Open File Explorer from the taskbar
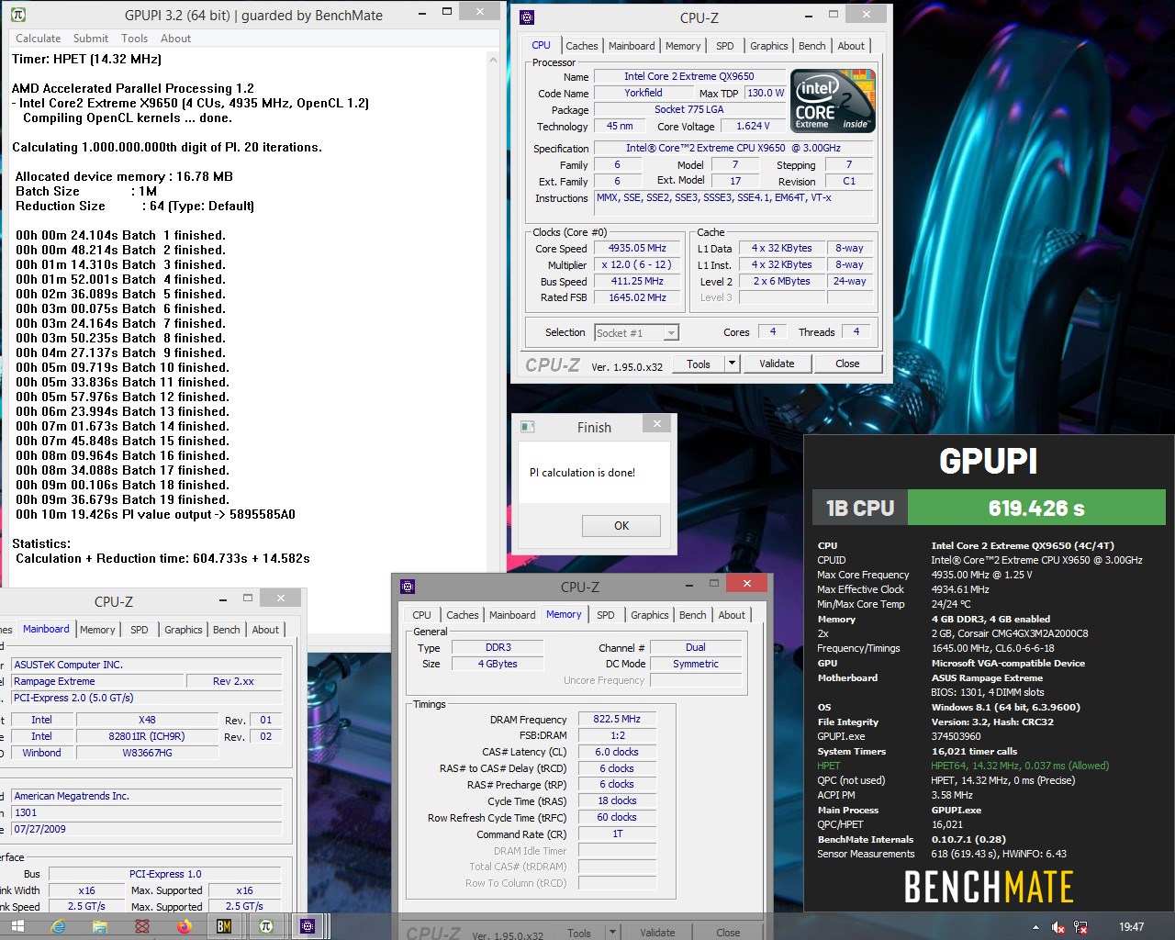This screenshot has height=940, width=1175. [x=100, y=926]
